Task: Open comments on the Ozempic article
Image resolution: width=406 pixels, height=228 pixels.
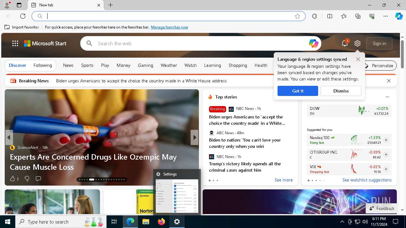Action: coord(38,179)
